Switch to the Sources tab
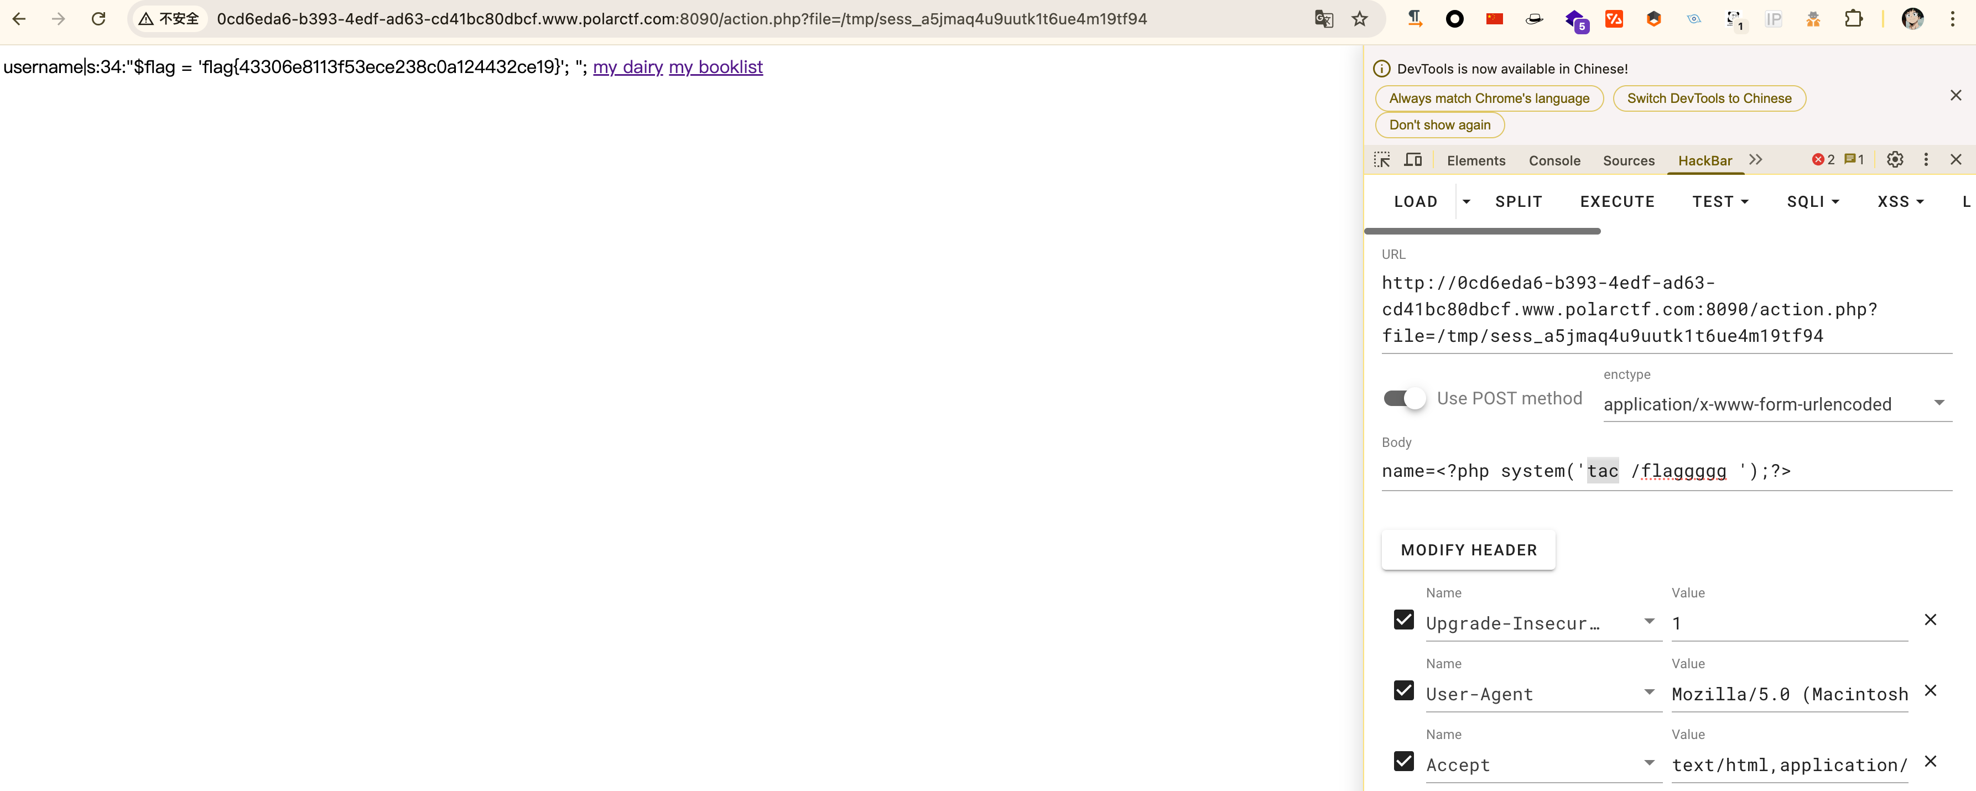The width and height of the screenshot is (1976, 791). click(1627, 160)
